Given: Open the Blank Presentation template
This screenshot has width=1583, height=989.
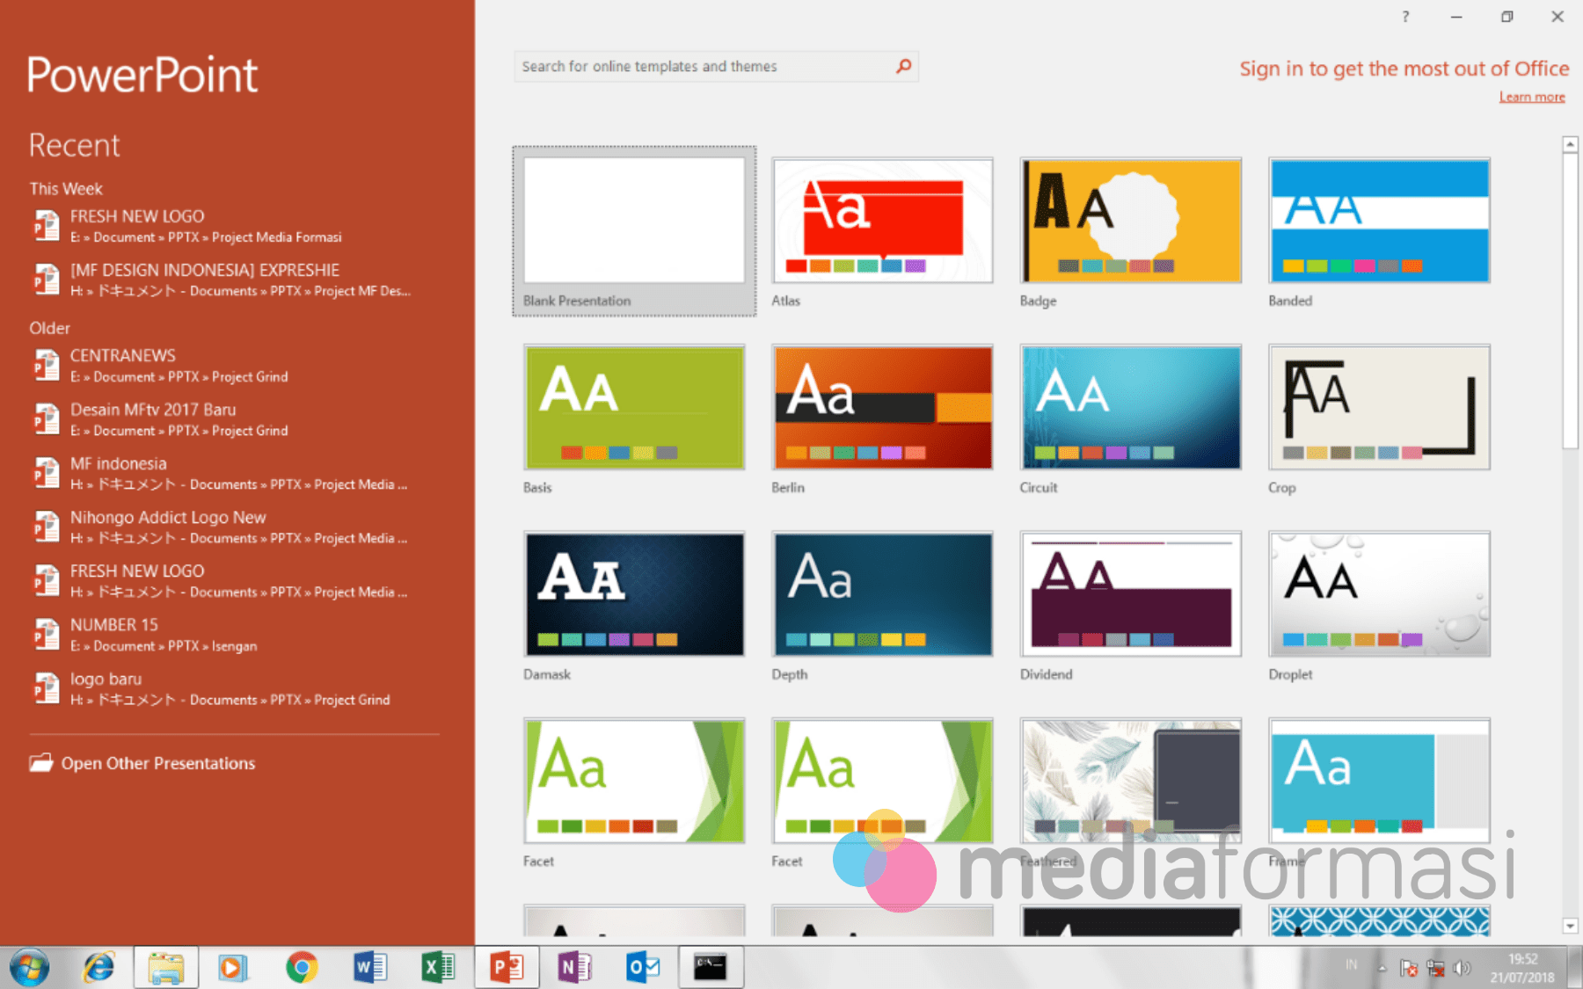Looking at the screenshot, I should (634, 231).
